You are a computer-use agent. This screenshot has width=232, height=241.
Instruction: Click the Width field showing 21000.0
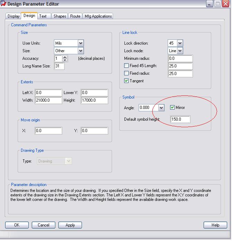click(48, 100)
